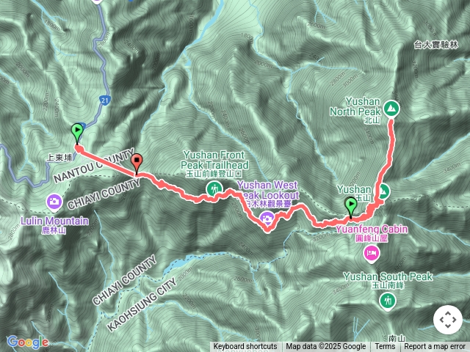Select the pink Yuanfeng Cabin lodging pin
Viewport: 470px width, 352px height.
click(x=372, y=254)
